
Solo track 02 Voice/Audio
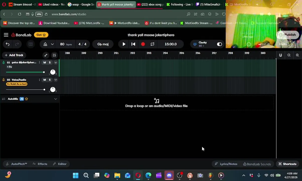point(50,80)
